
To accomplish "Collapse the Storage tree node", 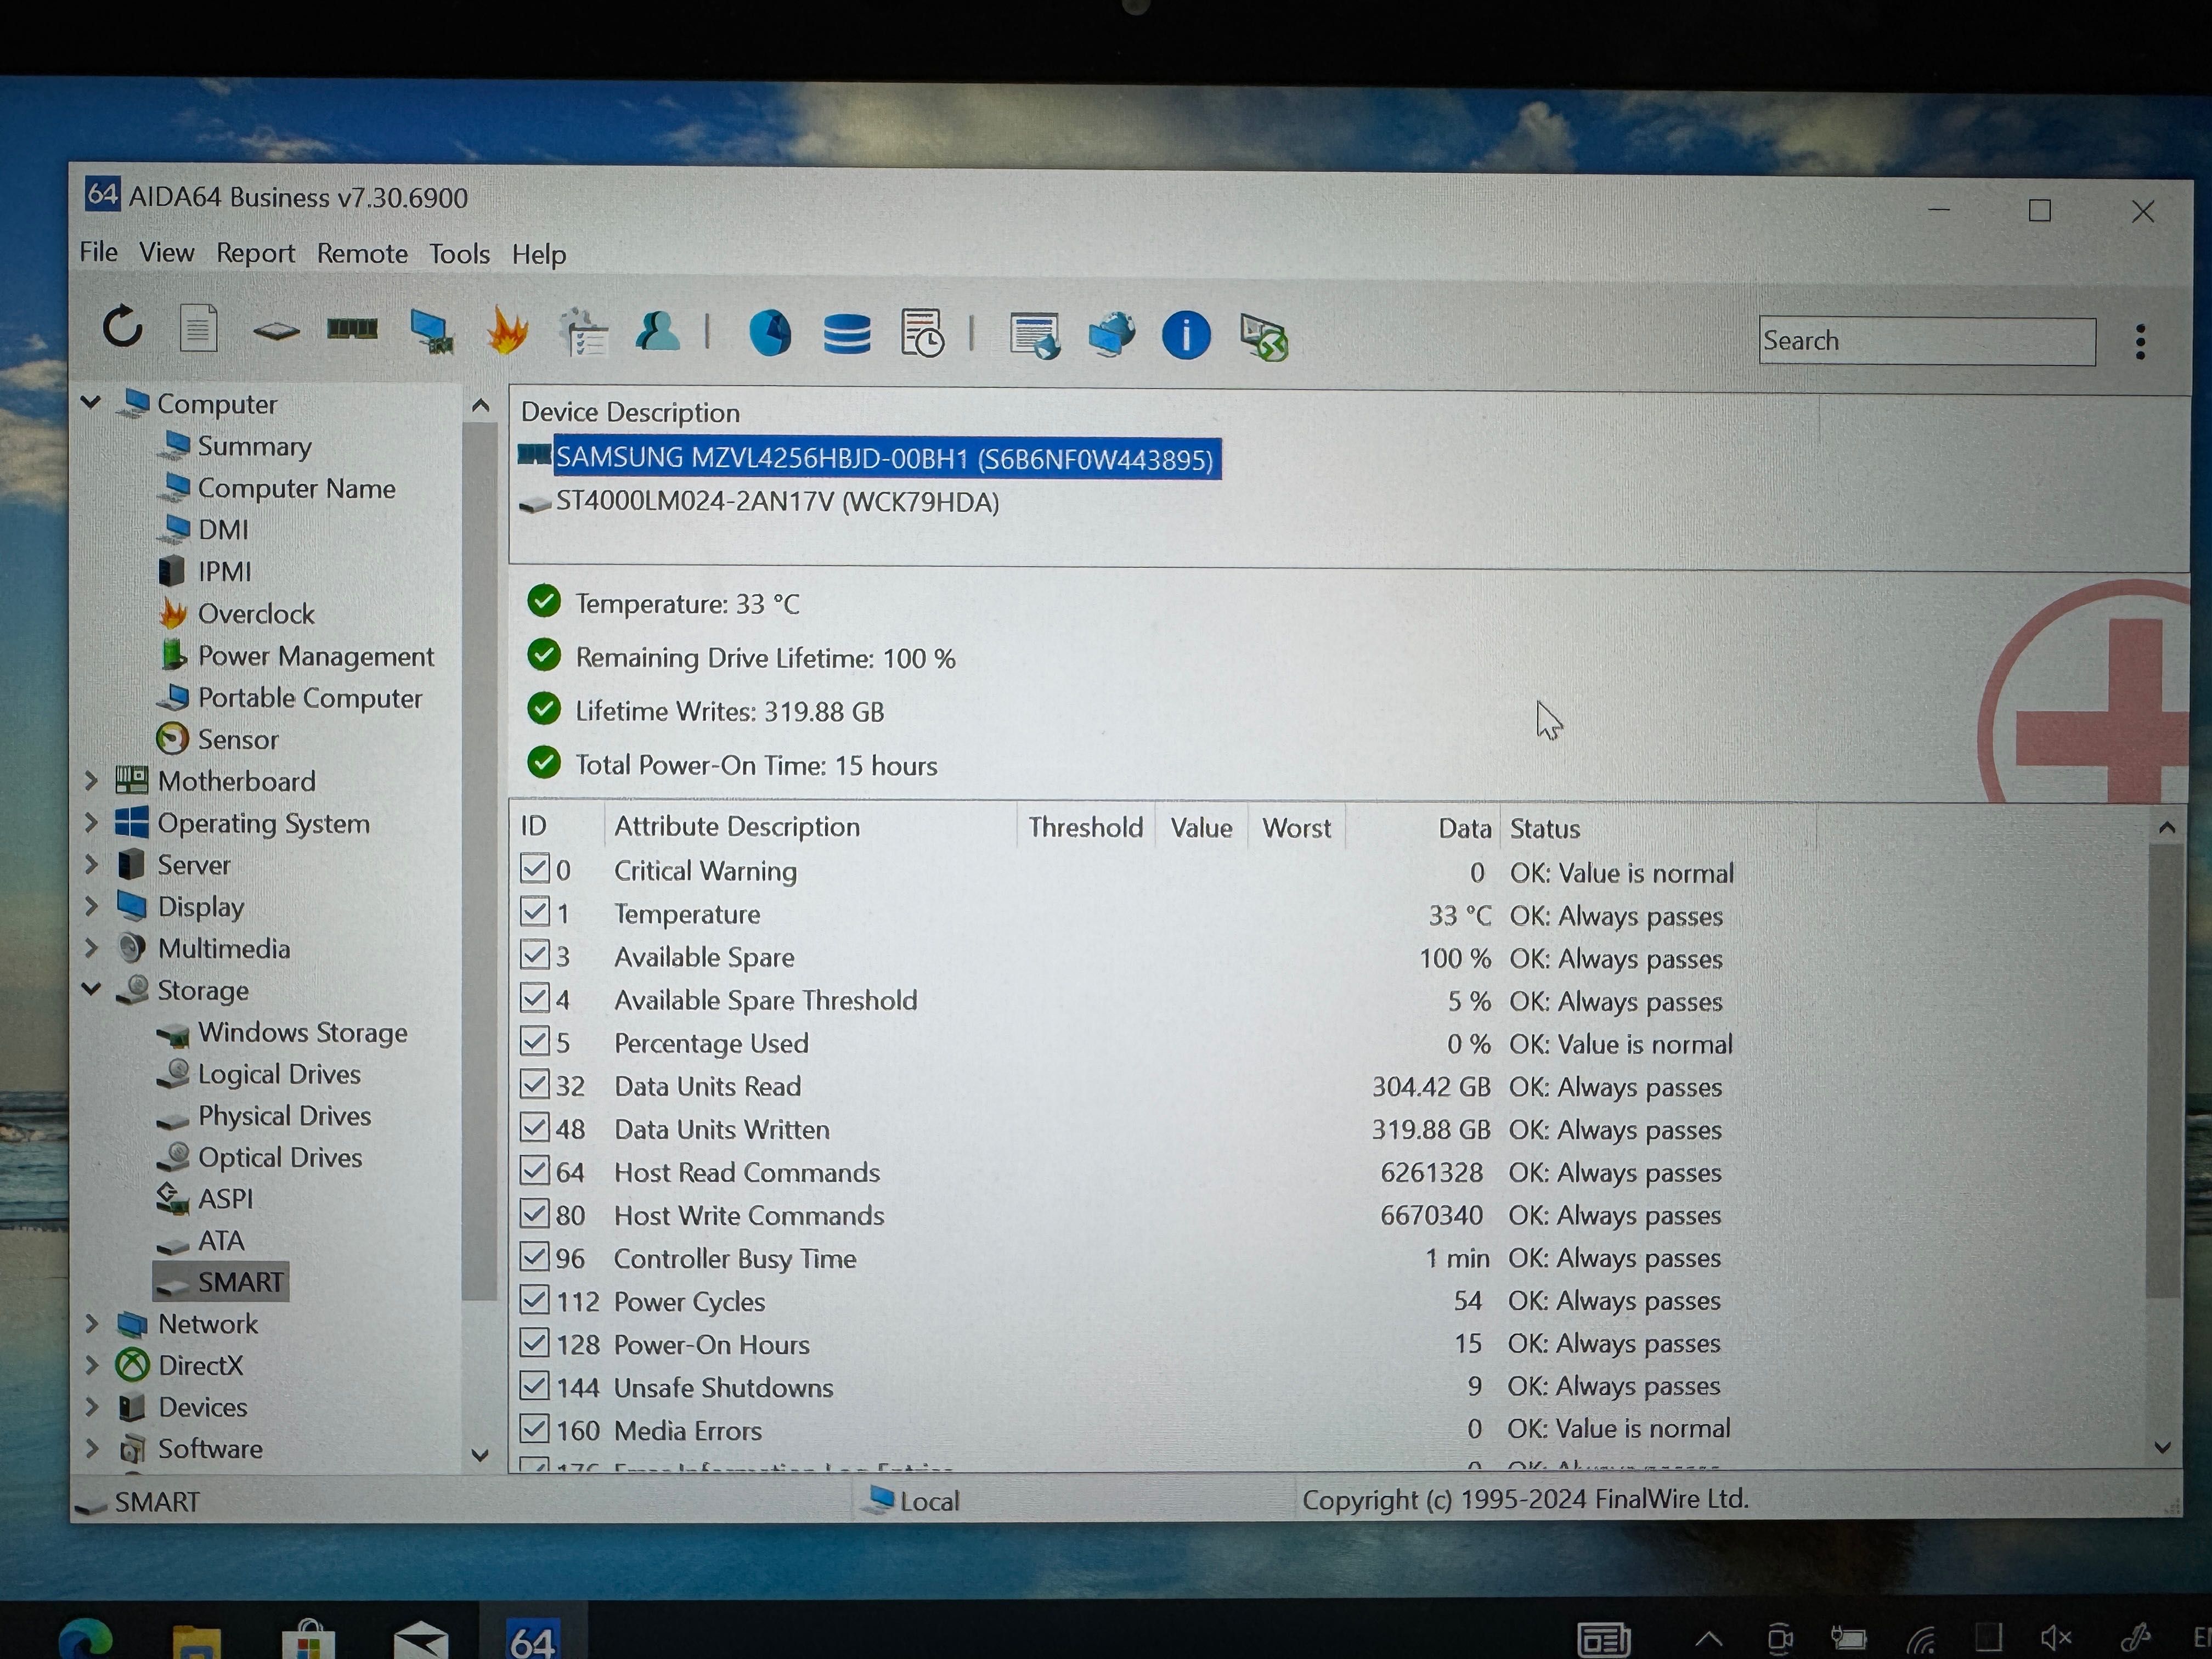I will [91, 989].
